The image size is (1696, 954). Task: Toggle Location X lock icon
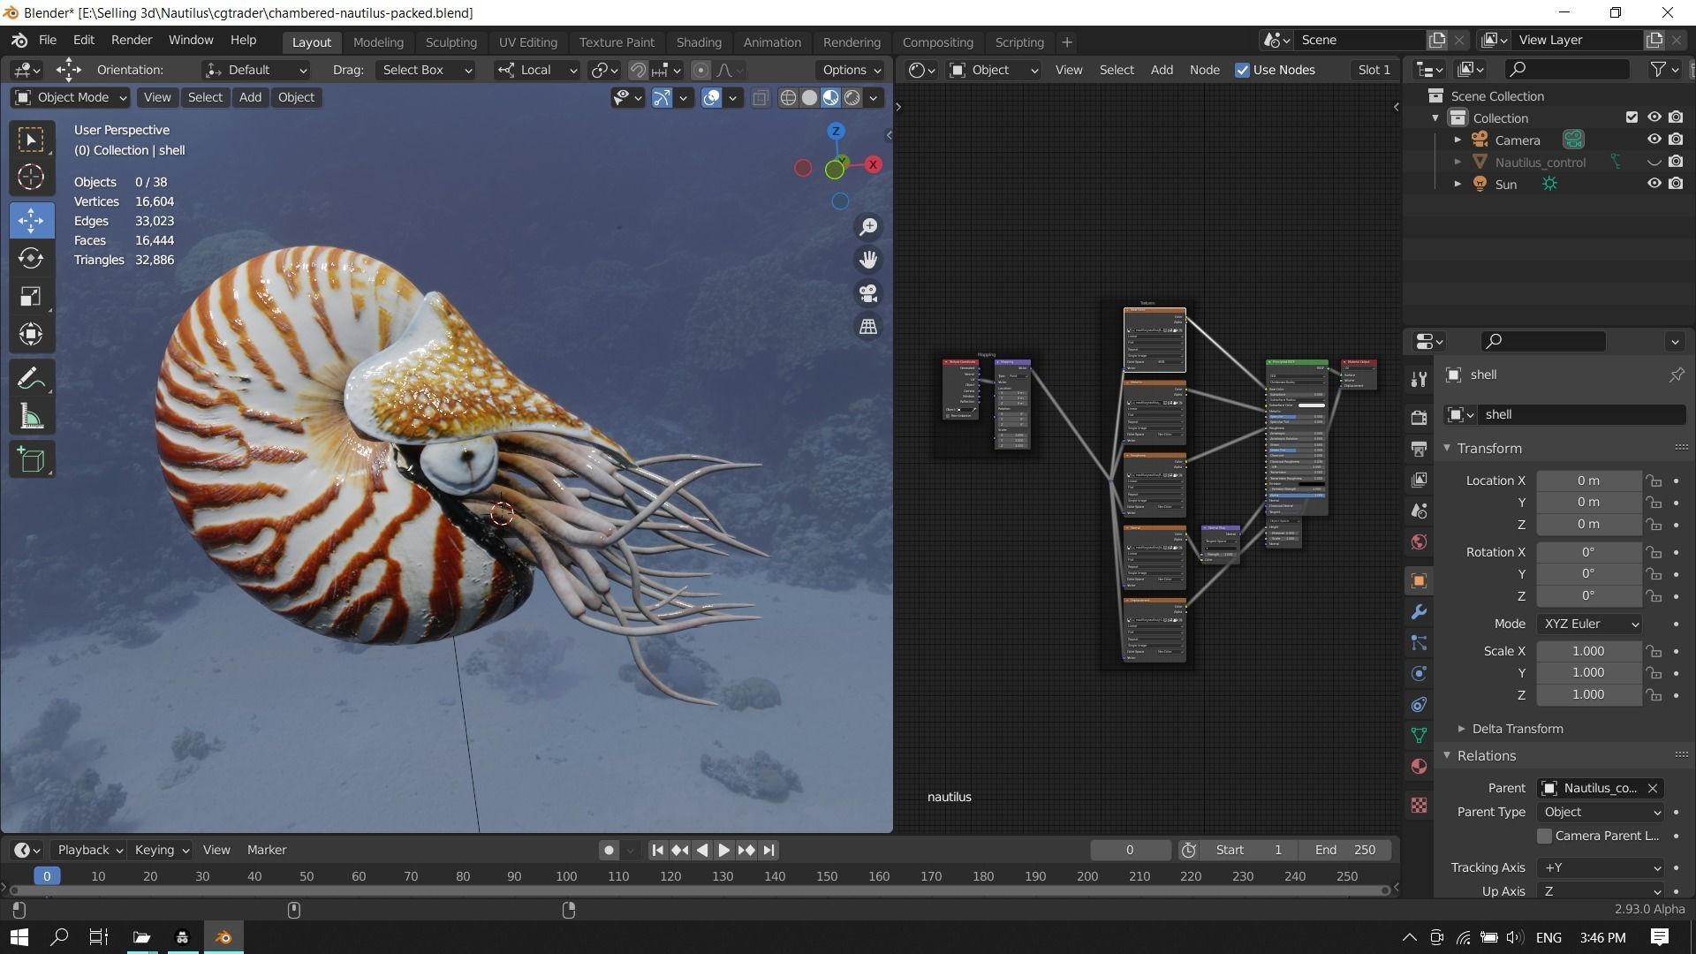point(1653,481)
